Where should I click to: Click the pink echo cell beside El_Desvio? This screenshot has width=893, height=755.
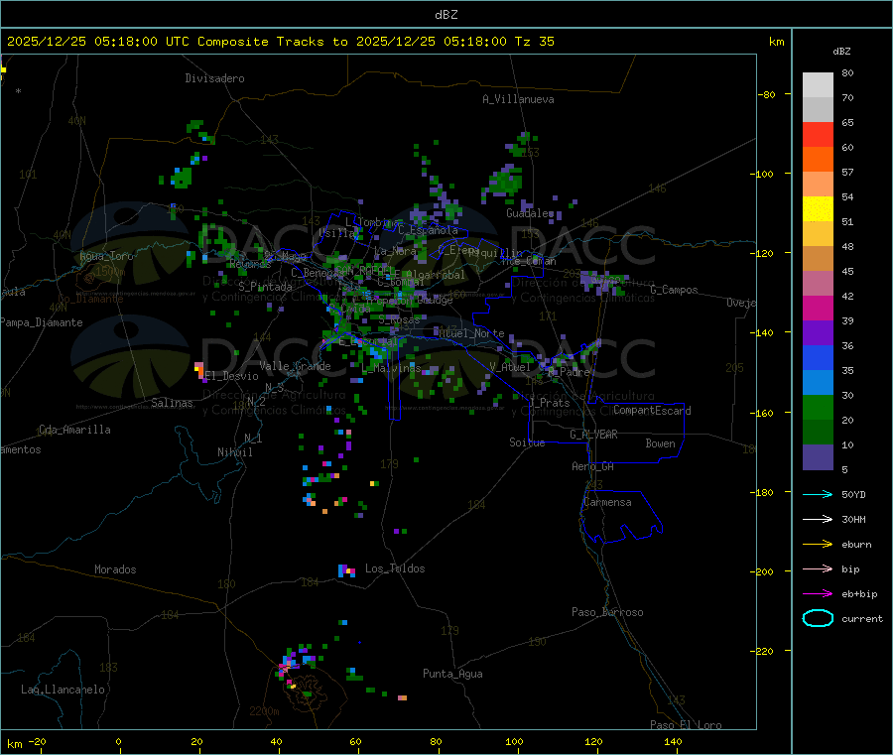(x=199, y=371)
